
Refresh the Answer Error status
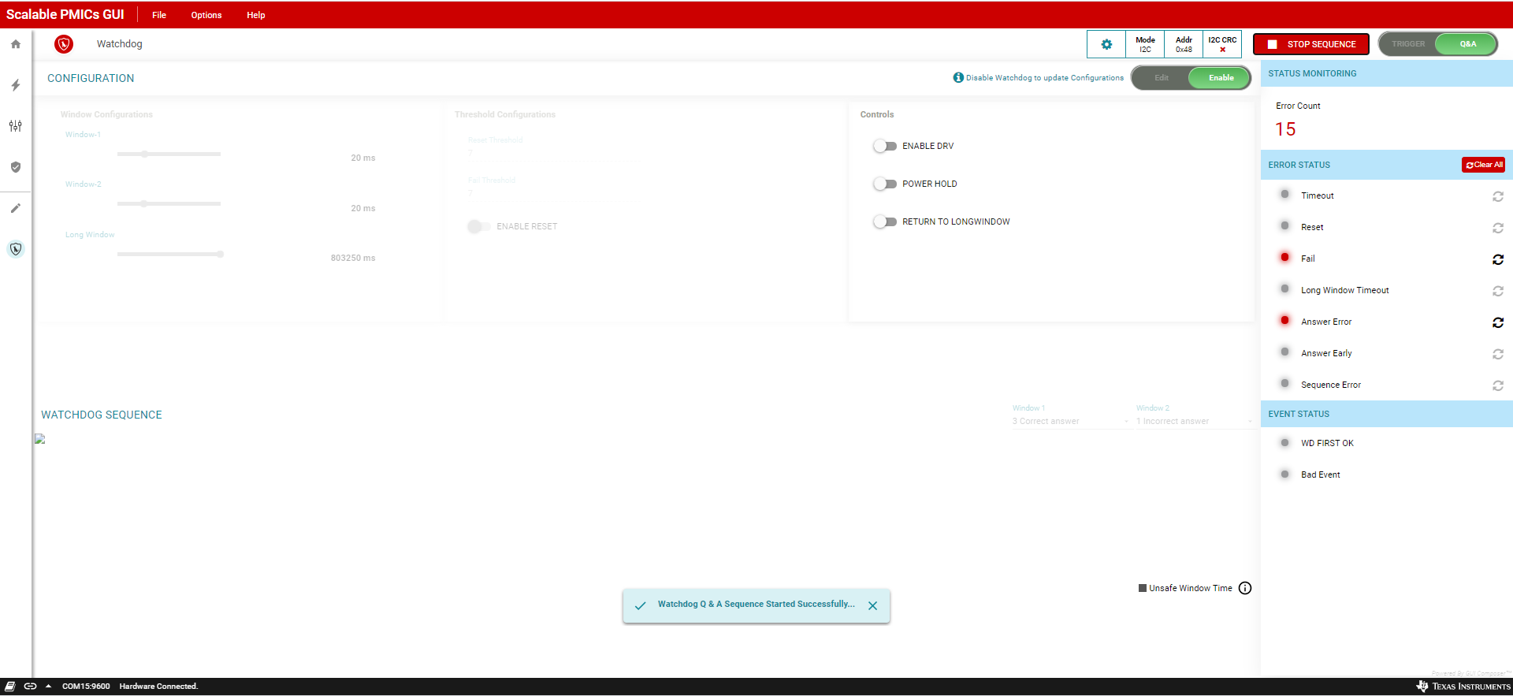[x=1497, y=322]
